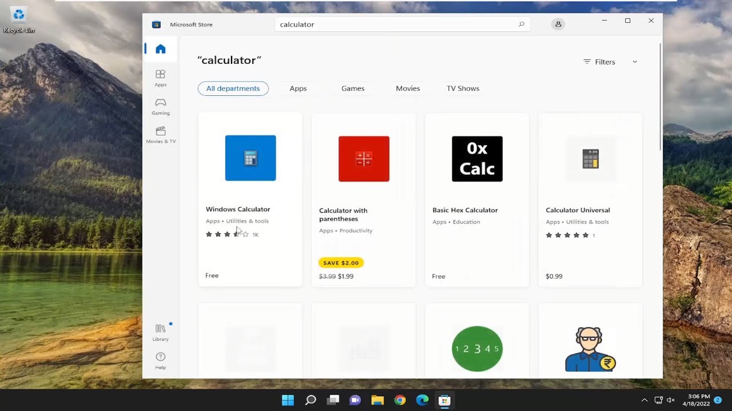Image resolution: width=732 pixels, height=411 pixels.
Task: Click the SAVE $2.00 badge
Action: tap(341, 263)
